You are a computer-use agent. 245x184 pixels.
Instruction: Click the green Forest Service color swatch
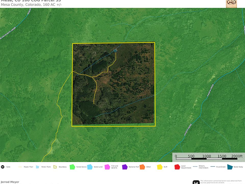(72, 167)
